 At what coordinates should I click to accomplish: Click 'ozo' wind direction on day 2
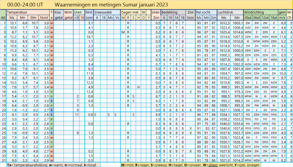pyautogui.click(x=248, y=28)
